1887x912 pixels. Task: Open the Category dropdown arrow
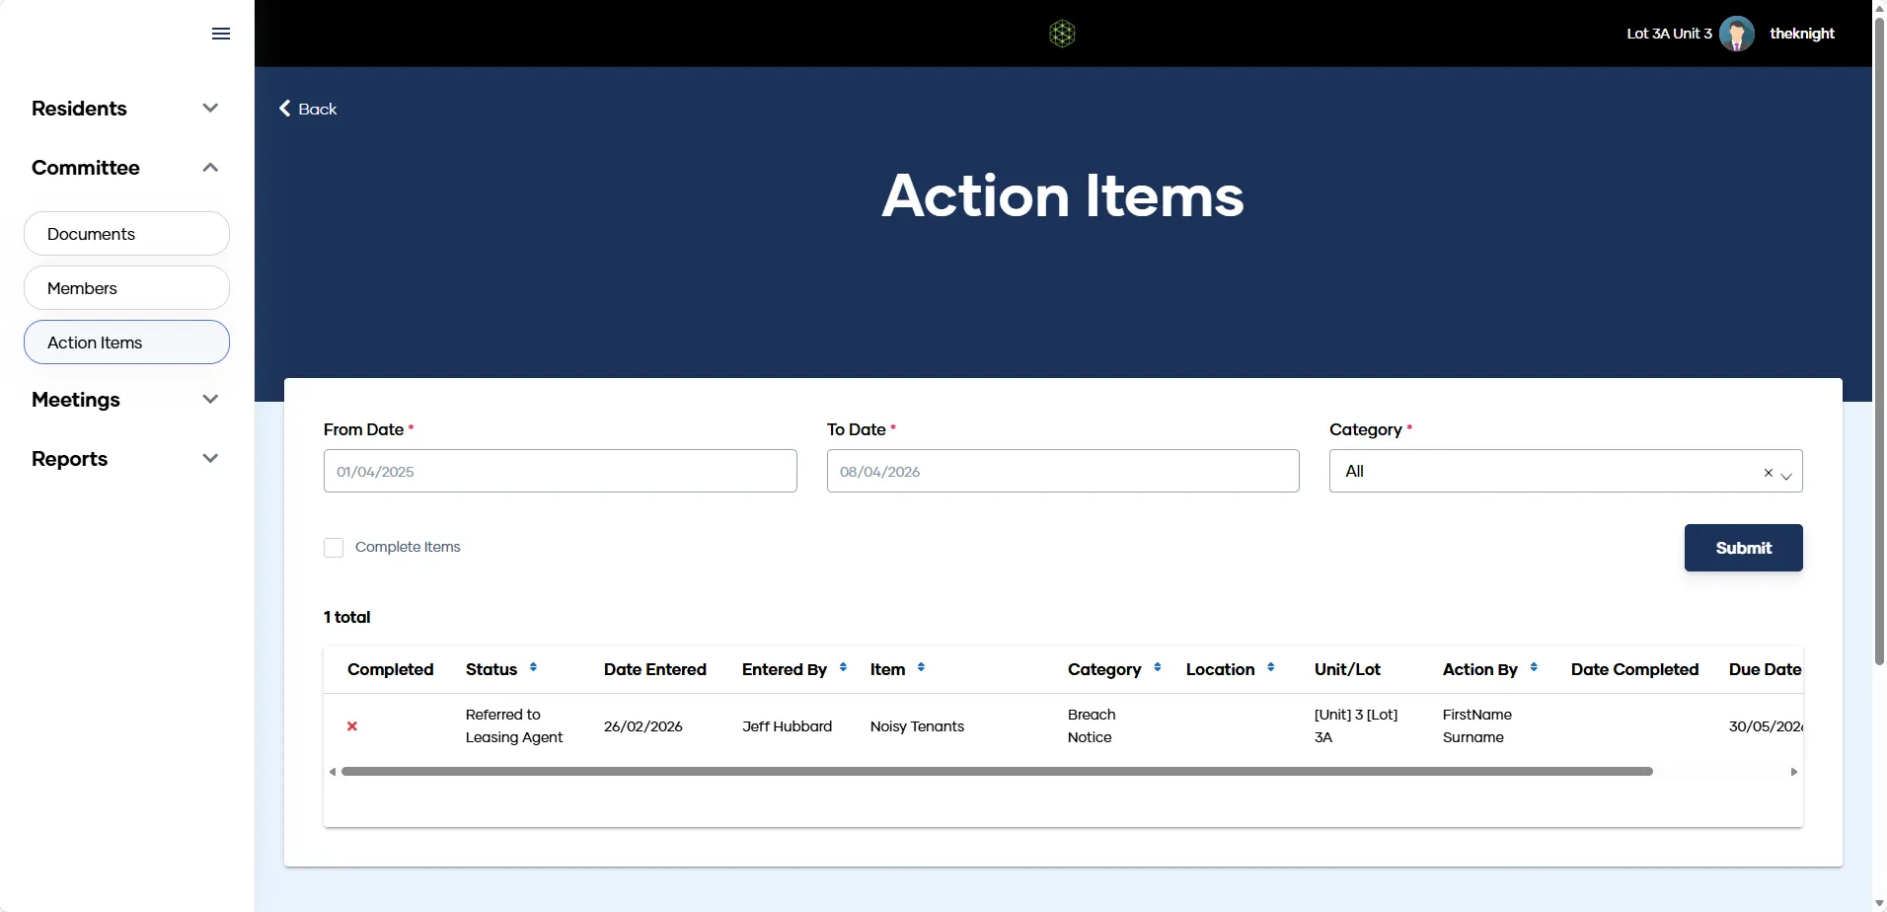[1786, 476]
